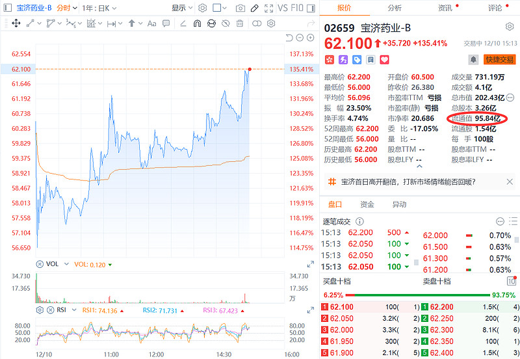Take a chart screenshot with camera icon

click(x=240, y=8)
